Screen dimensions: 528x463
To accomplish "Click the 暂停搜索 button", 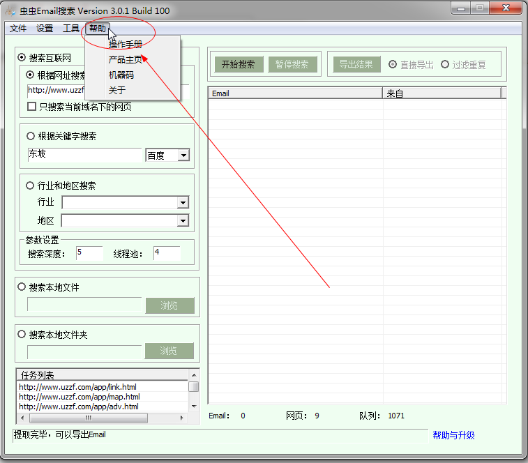I will [x=292, y=64].
